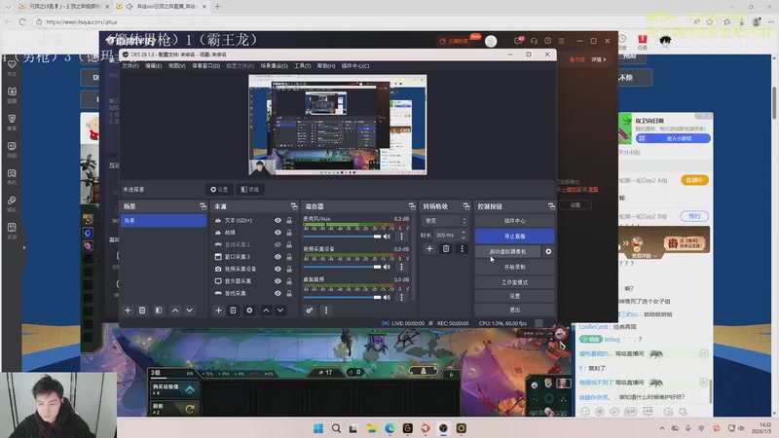The width and height of the screenshot is (779, 438).
Task: Open 帮助(H) menu in OBS
Action: coord(326,65)
